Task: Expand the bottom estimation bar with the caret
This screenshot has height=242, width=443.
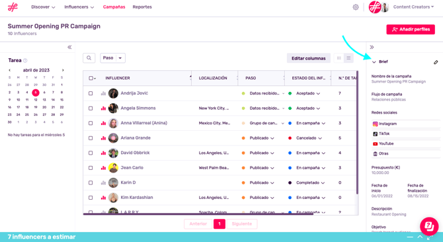Action: (x=420, y=237)
